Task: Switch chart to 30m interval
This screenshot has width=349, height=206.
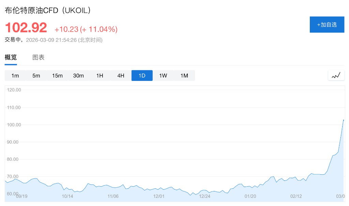Action: pos(78,75)
